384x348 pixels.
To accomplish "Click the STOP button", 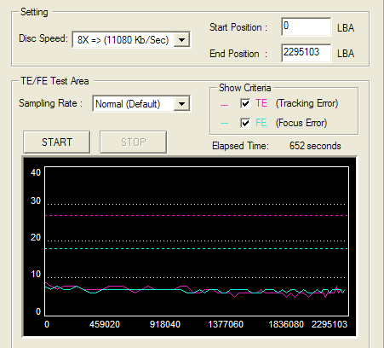I will [134, 142].
